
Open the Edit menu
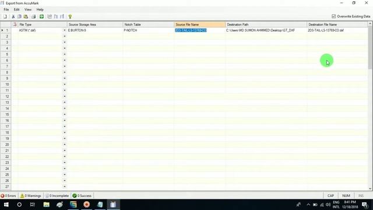[16, 9]
